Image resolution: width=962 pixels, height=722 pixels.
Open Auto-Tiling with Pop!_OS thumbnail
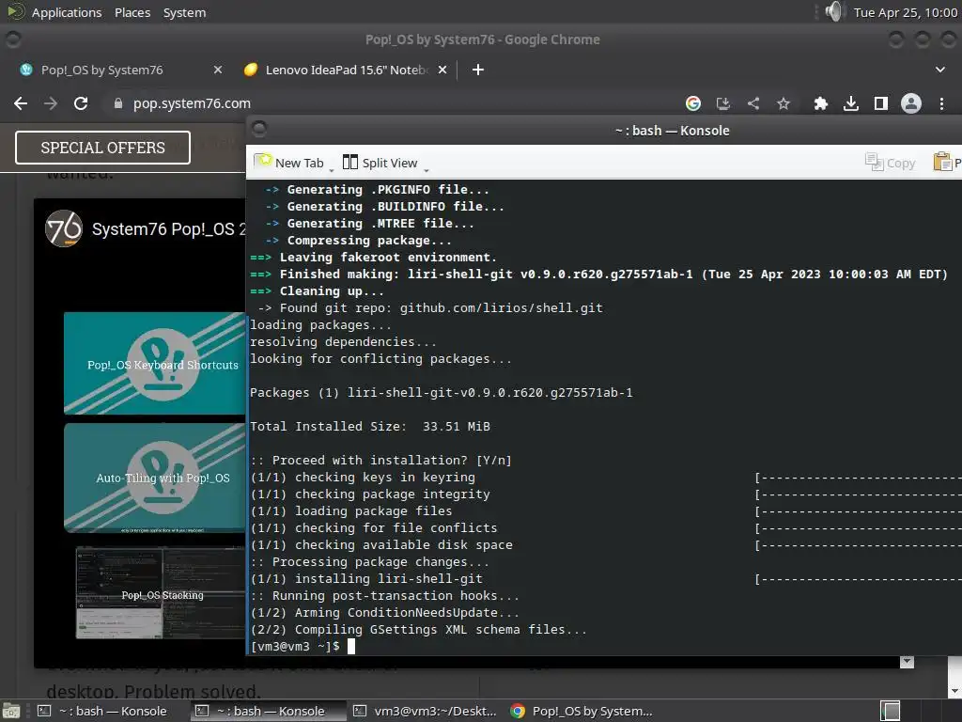click(155, 477)
